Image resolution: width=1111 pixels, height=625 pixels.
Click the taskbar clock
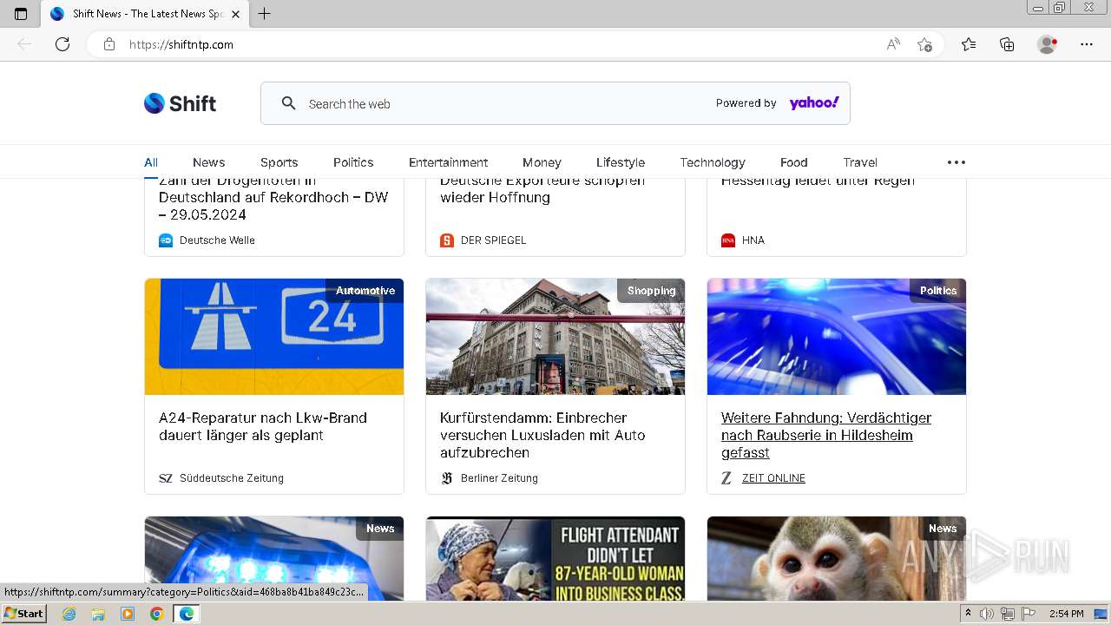tap(1066, 614)
